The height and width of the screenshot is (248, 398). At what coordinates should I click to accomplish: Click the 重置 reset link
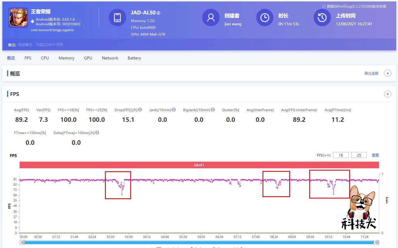click(x=375, y=155)
